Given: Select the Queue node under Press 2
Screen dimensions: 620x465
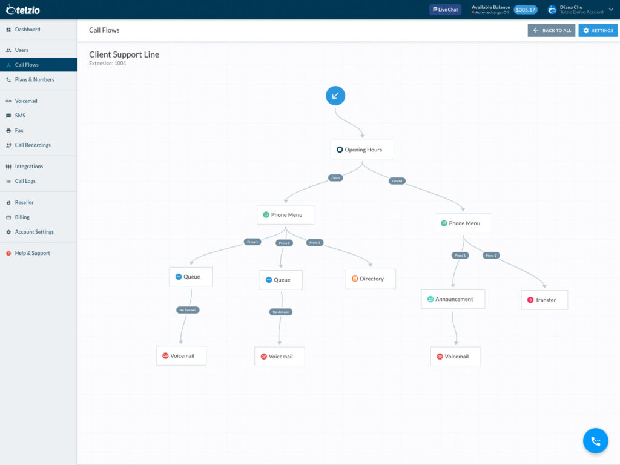Looking at the screenshot, I should click(x=281, y=280).
